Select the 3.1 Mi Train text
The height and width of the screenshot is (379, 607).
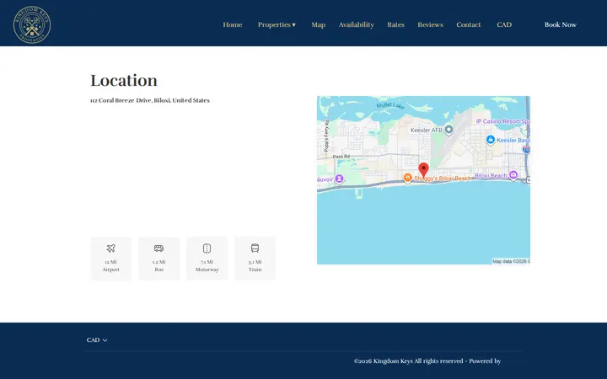click(x=255, y=265)
